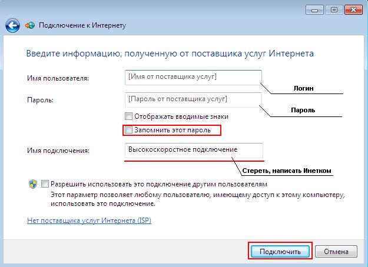The image size is (368, 267).
Task: Click the connection name field
Action: pos(194,150)
